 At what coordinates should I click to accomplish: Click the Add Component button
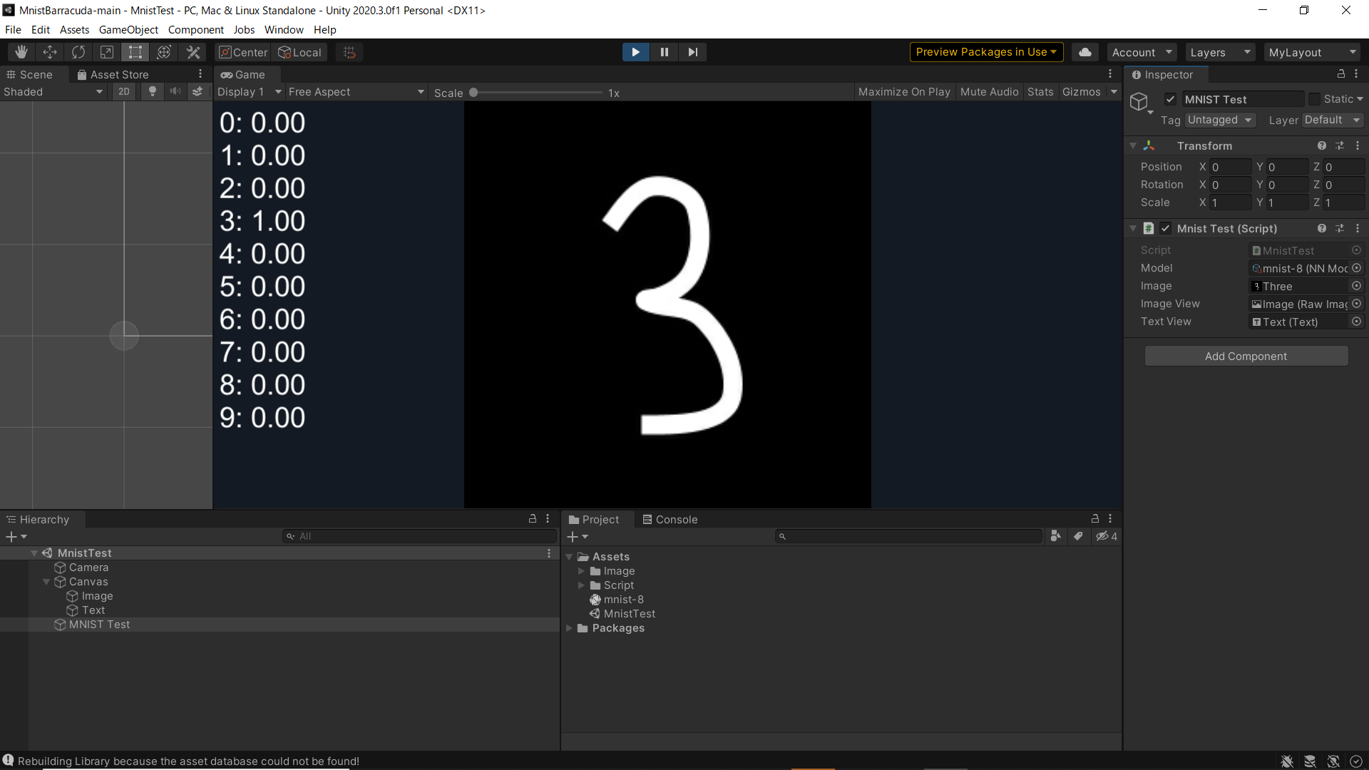1246,356
